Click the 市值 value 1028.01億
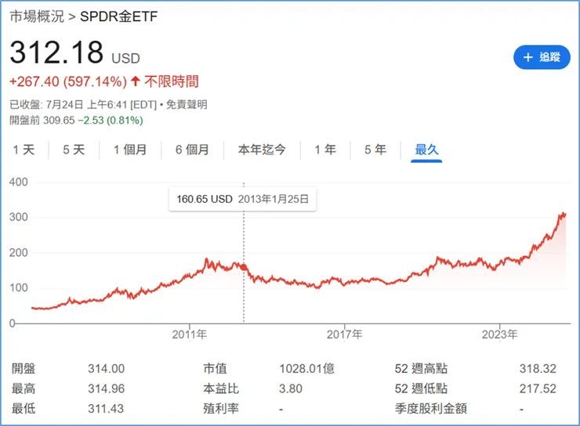Viewport: 580px width, 426px height. pos(306,368)
